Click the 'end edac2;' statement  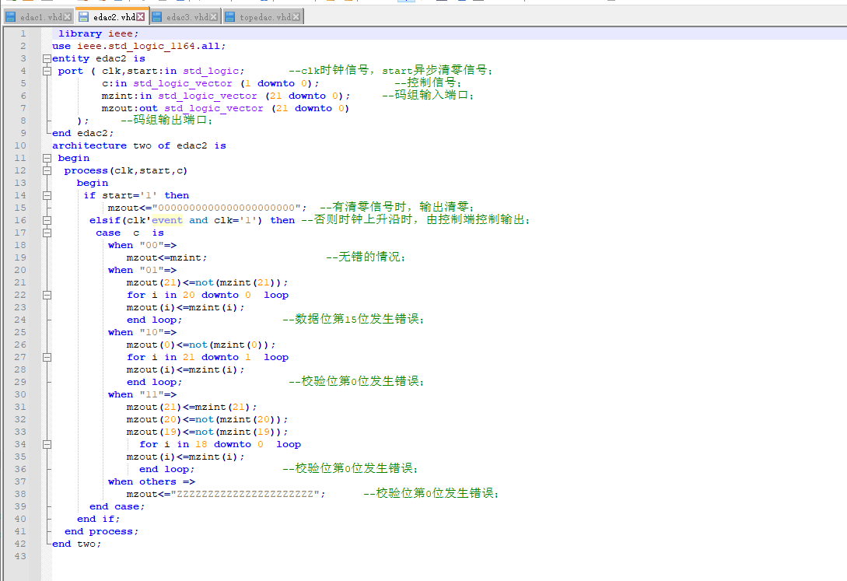tap(82, 133)
